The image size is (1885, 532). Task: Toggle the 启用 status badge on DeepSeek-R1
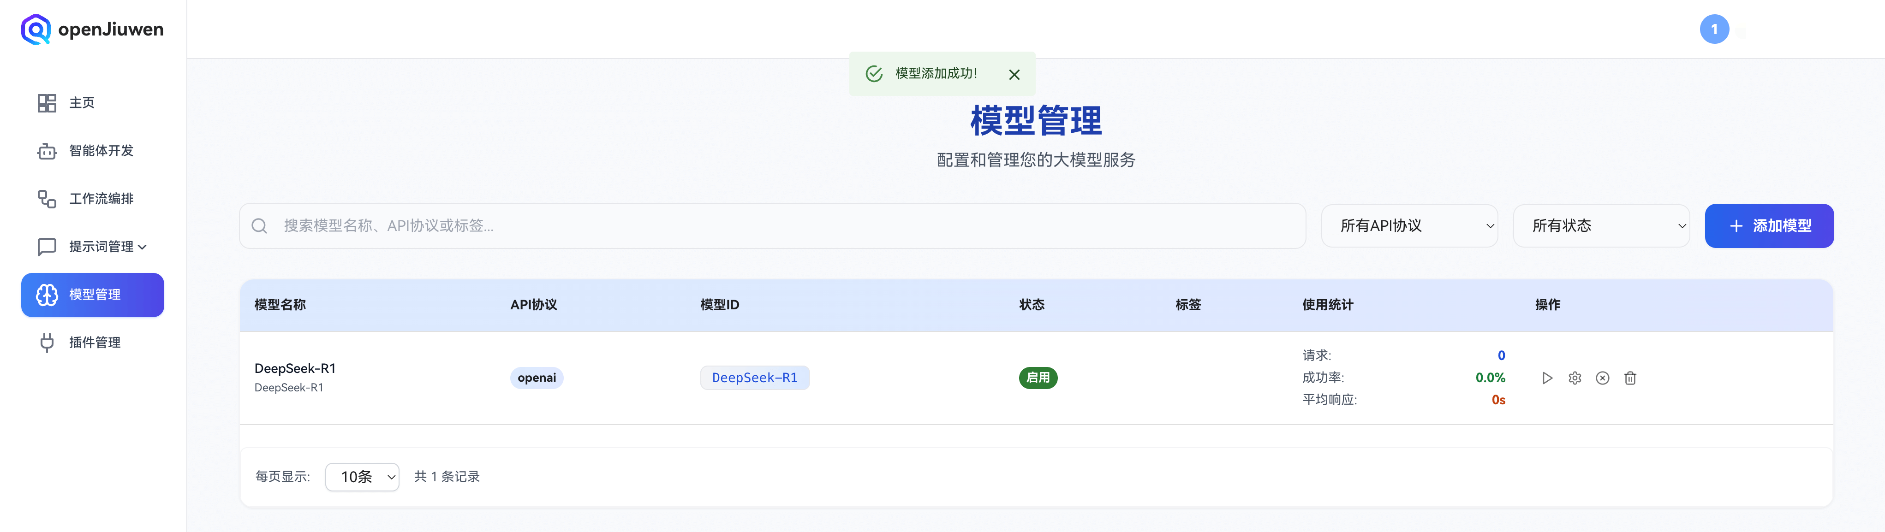pos(1038,378)
